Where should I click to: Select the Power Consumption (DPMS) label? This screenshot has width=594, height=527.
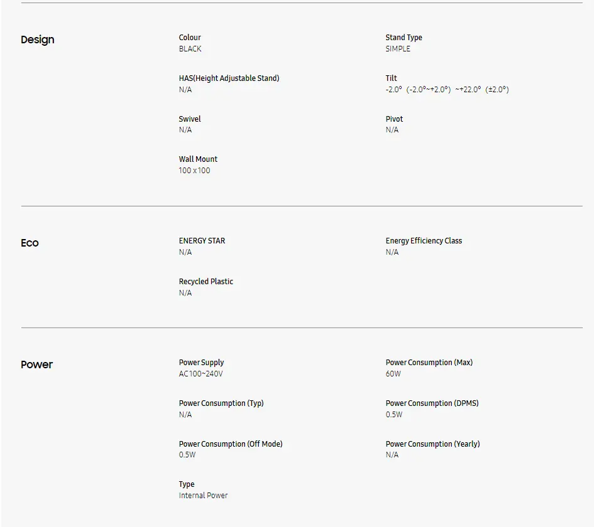(432, 403)
